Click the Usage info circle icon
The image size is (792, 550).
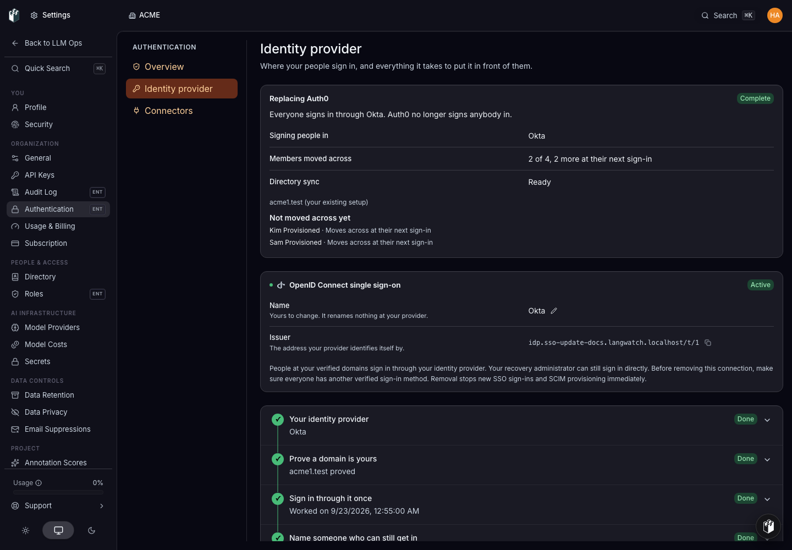pyautogui.click(x=38, y=483)
